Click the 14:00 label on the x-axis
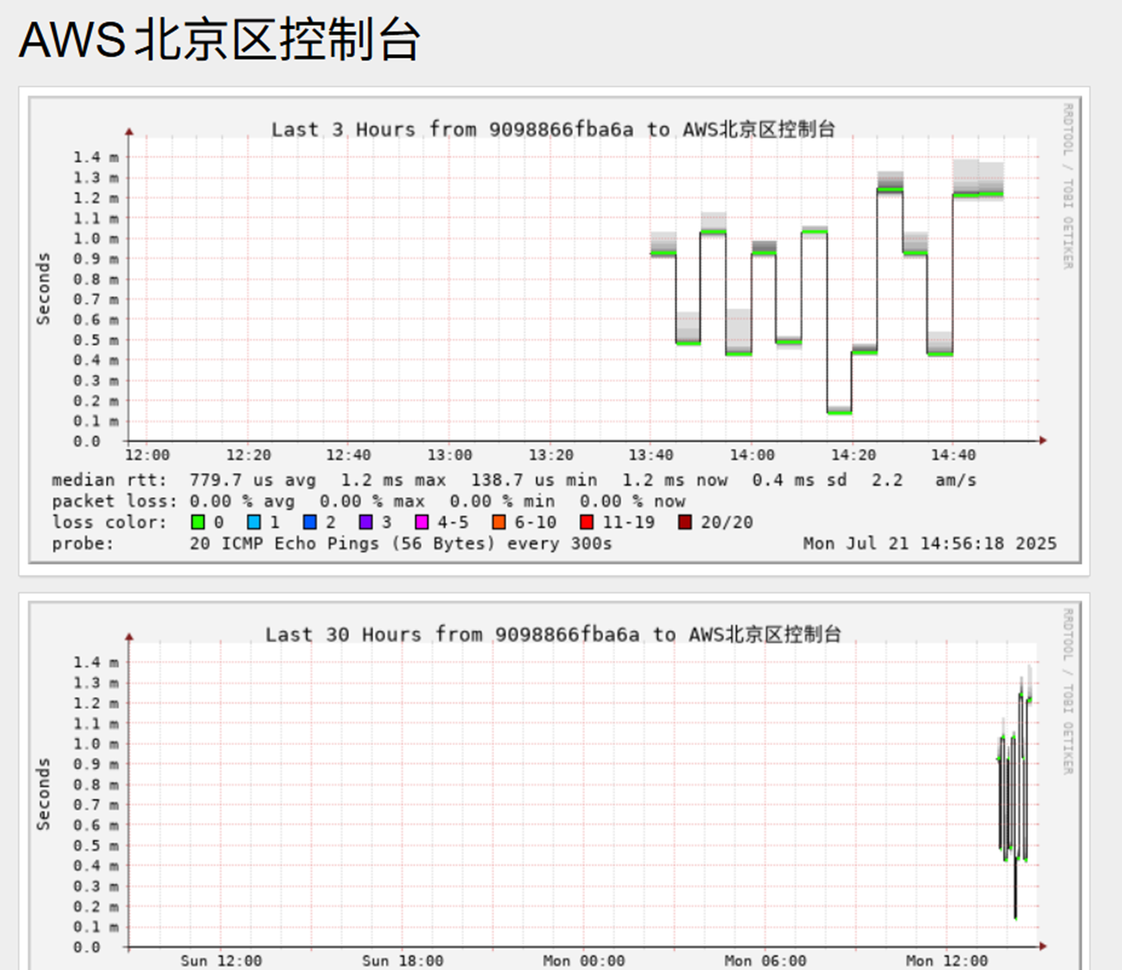Image resolution: width=1122 pixels, height=970 pixels. (752, 455)
